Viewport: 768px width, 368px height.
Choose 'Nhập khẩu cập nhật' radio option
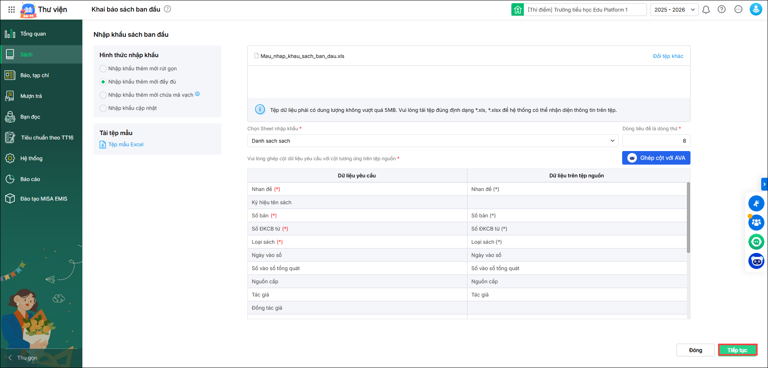click(x=103, y=108)
